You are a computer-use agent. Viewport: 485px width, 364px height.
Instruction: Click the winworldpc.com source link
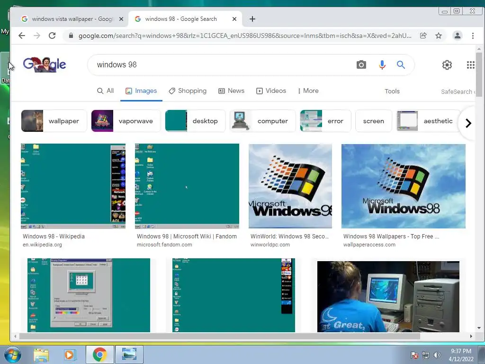click(x=270, y=245)
